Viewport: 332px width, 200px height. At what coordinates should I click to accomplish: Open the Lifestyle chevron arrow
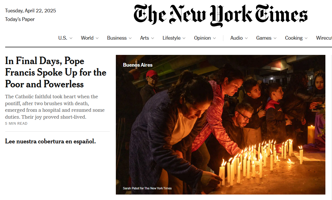point(184,38)
